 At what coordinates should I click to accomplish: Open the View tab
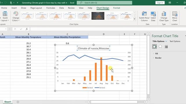(81, 8)
